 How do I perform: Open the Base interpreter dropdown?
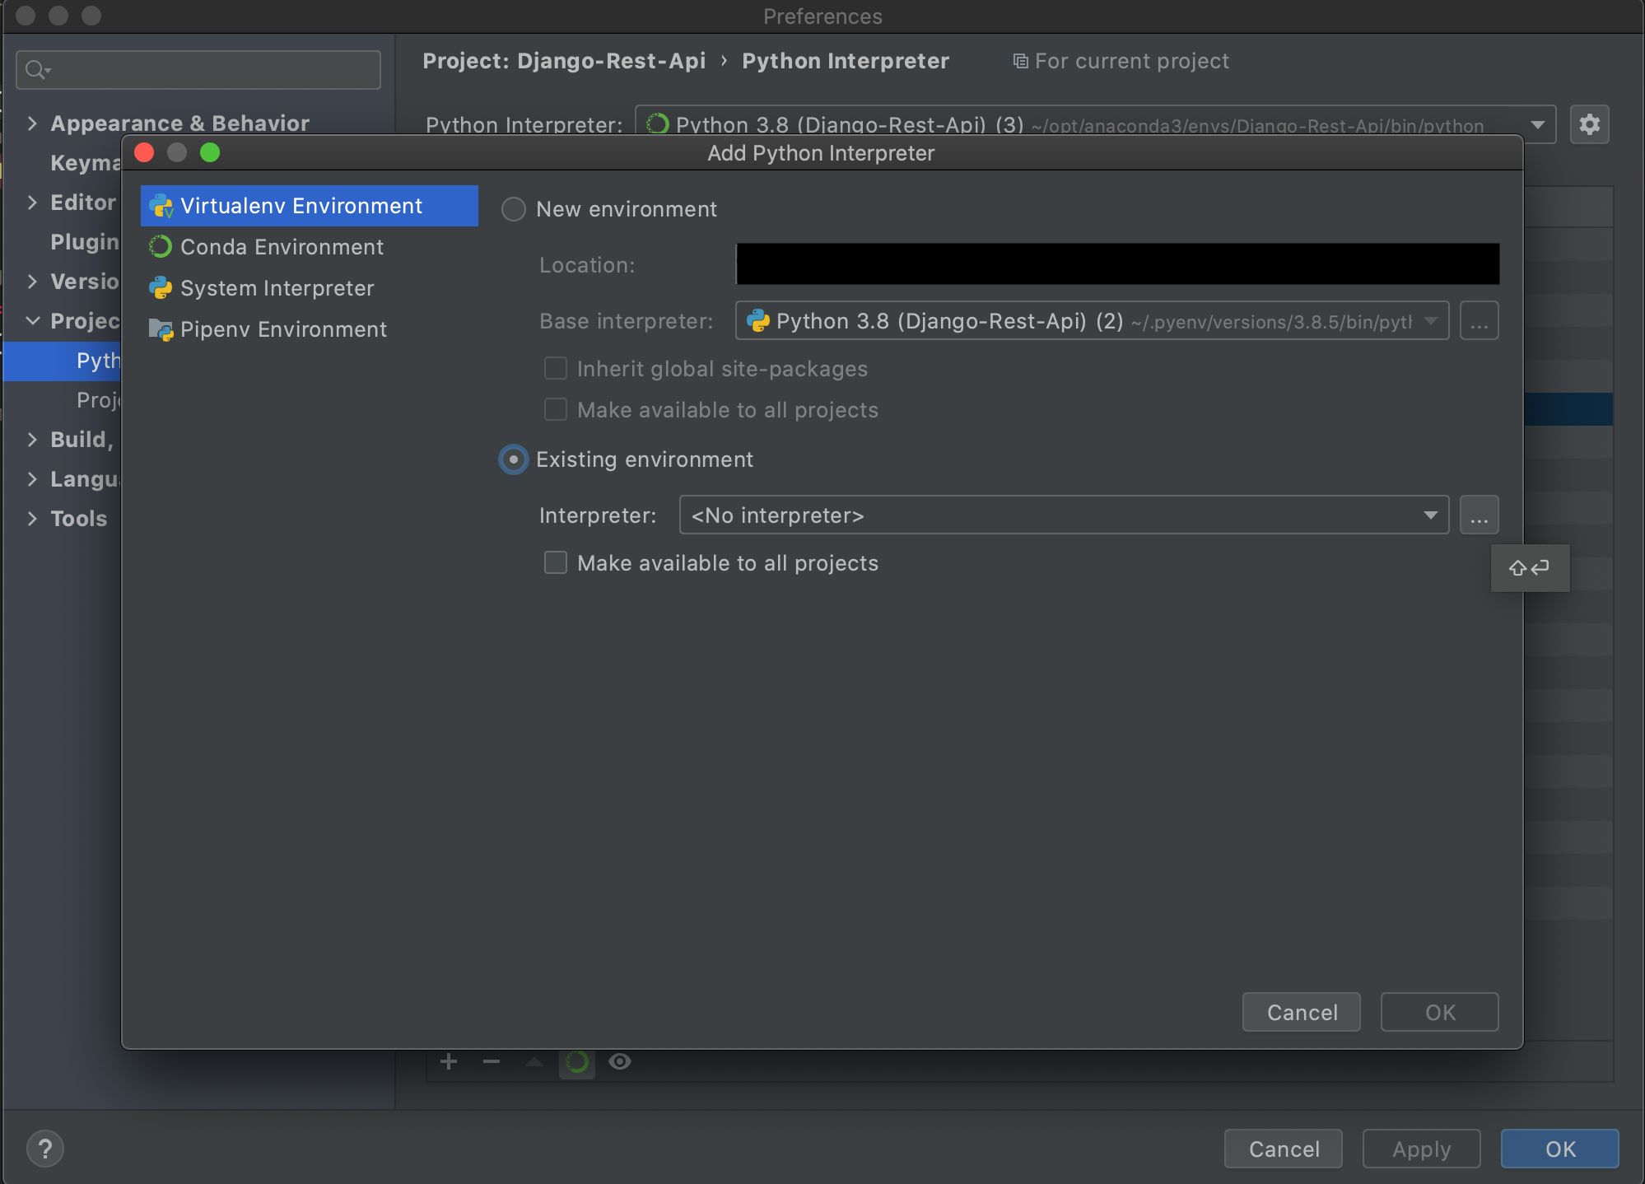(1433, 321)
